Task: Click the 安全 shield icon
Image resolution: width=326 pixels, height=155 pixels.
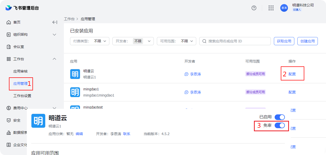Action: 9,120
